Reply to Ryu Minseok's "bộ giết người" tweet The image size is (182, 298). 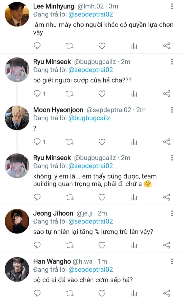(x=37, y=94)
